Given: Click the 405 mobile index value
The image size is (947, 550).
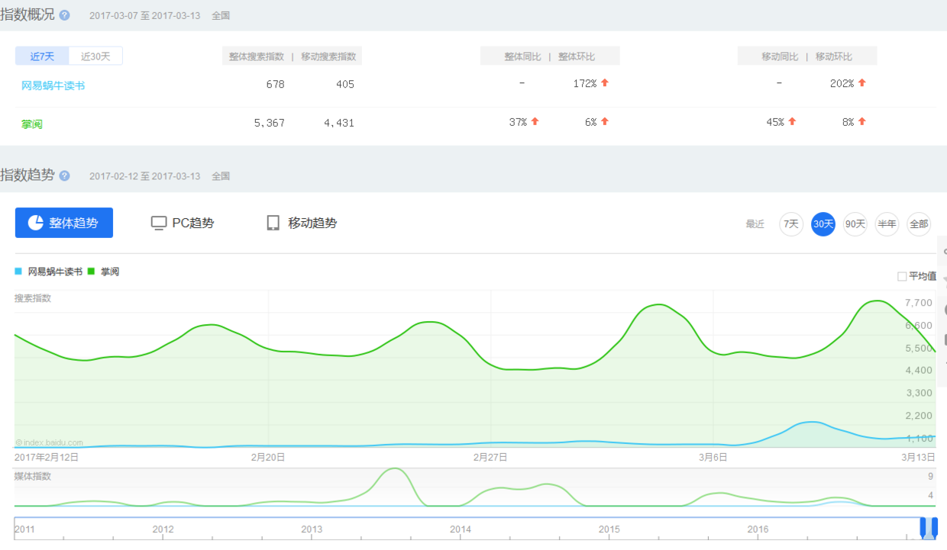Looking at the screenshot, I should [x=345, y=84].
